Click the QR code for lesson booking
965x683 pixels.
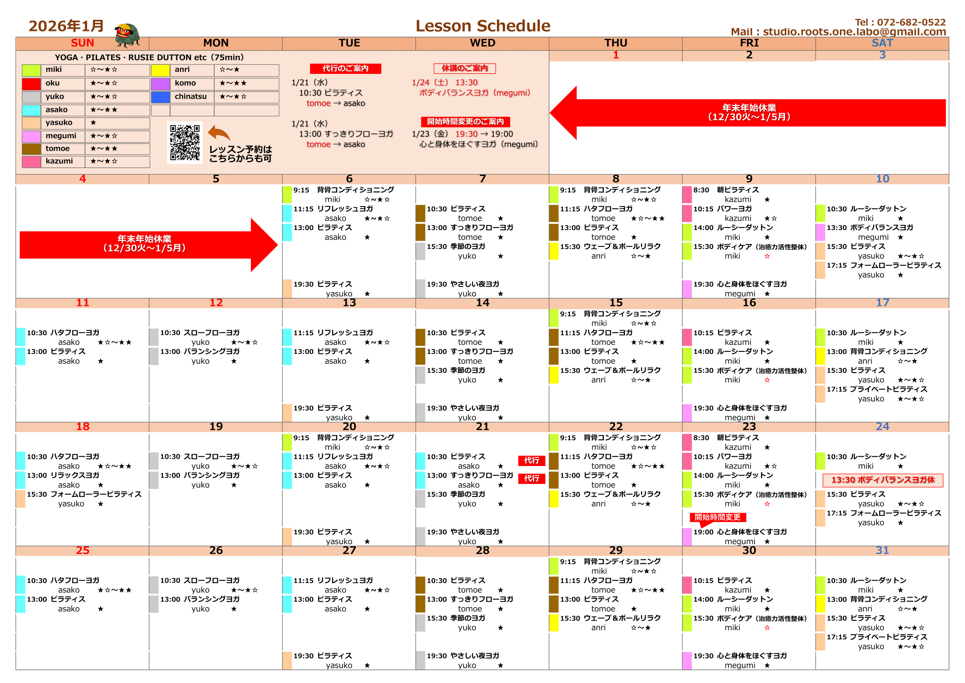184,142
